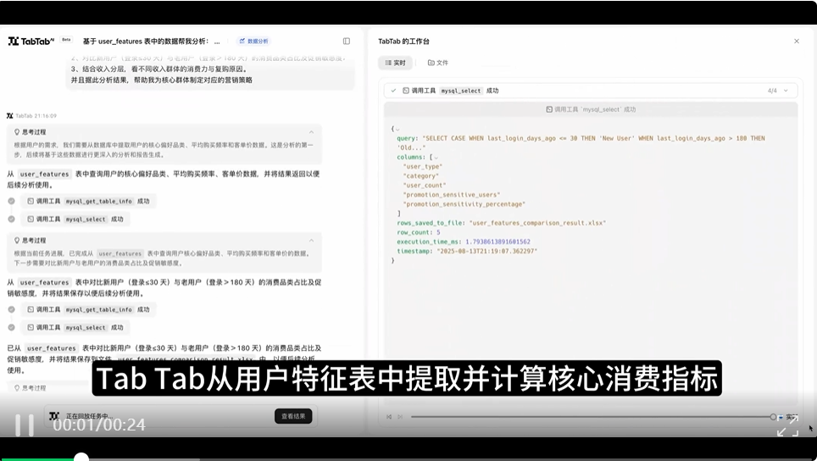
Task: Open the first mysql_select tool call in chat
Action: click(75, 219)
